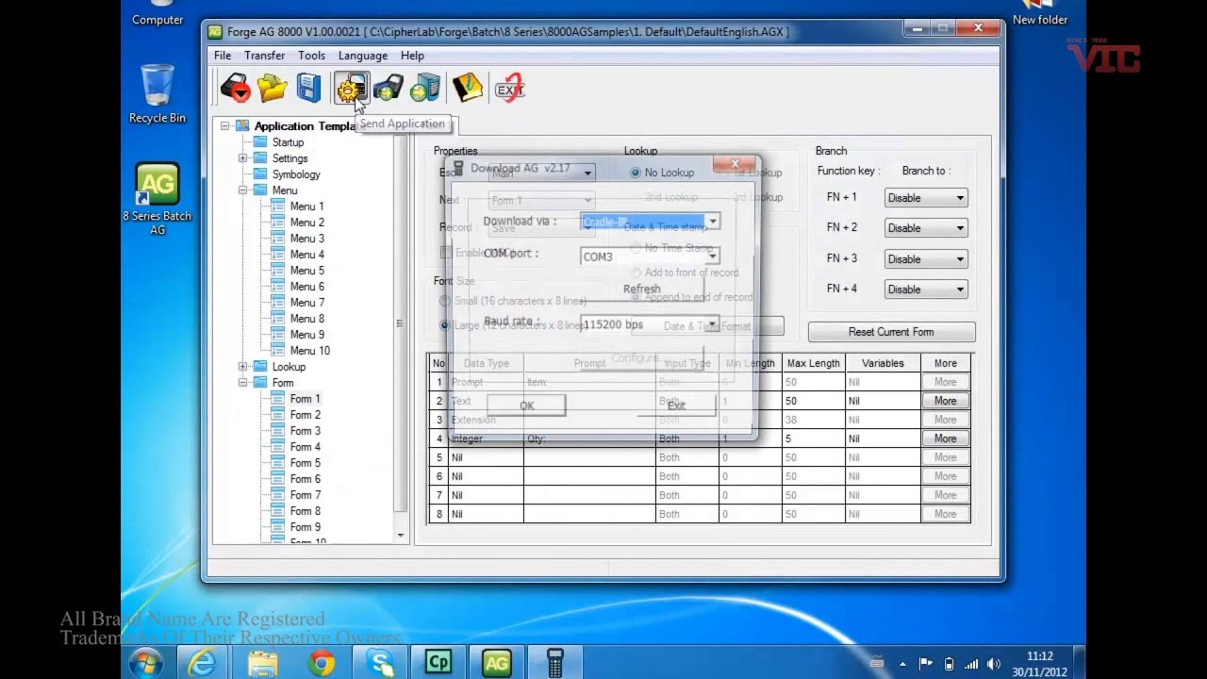The height and width of the screenshot is (679, 1207).
Task: Click the Reset Current Form button
Action: coord(891,332)
